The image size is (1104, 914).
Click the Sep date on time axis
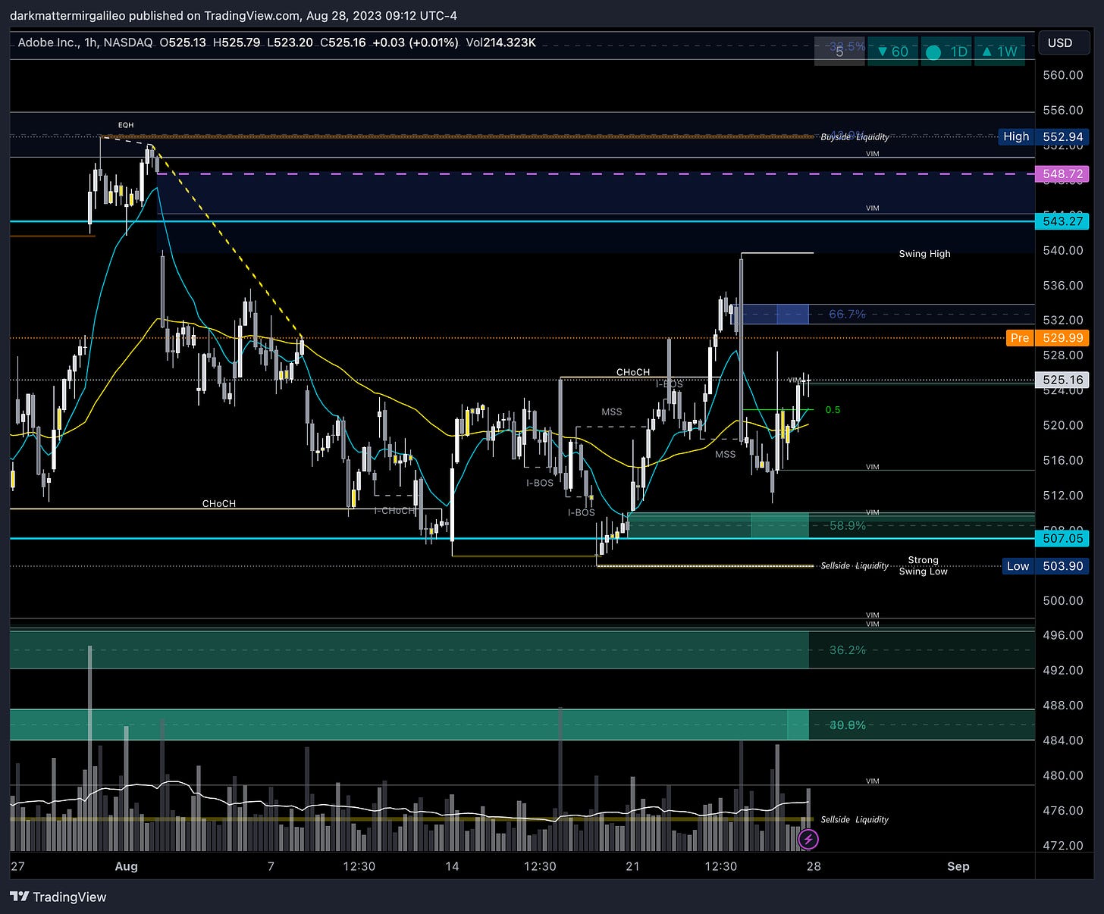point(958,866)
